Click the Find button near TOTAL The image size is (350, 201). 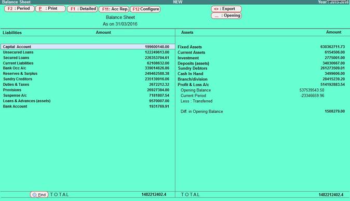point(39,195)
